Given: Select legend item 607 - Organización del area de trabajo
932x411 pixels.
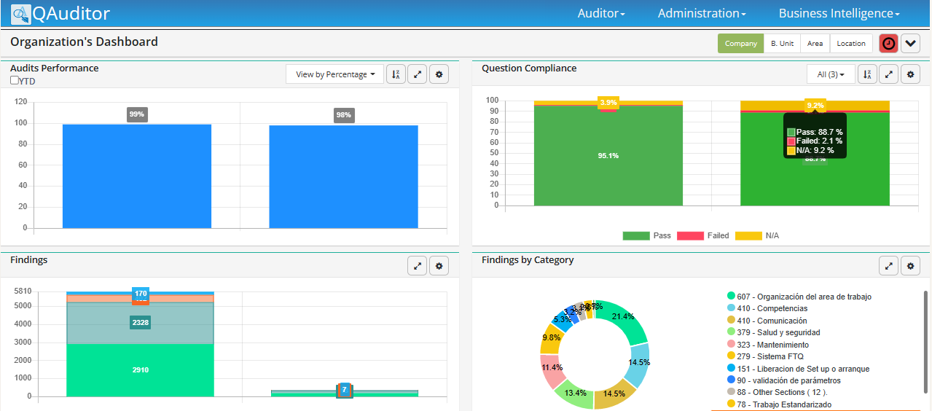Looking at the screenshot, I should (799, 297).
